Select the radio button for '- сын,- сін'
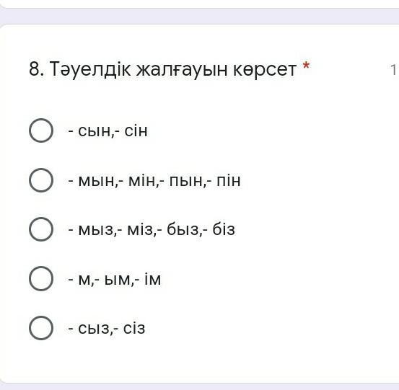 pyautogui.click(x=41, y=130)
